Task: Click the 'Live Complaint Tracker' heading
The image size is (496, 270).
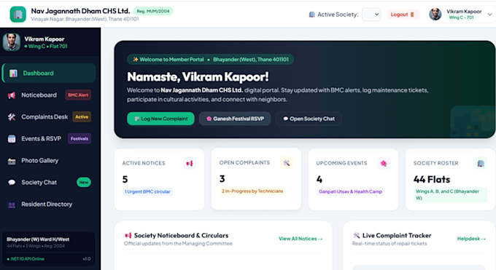Action: click(x=397, y=235)
